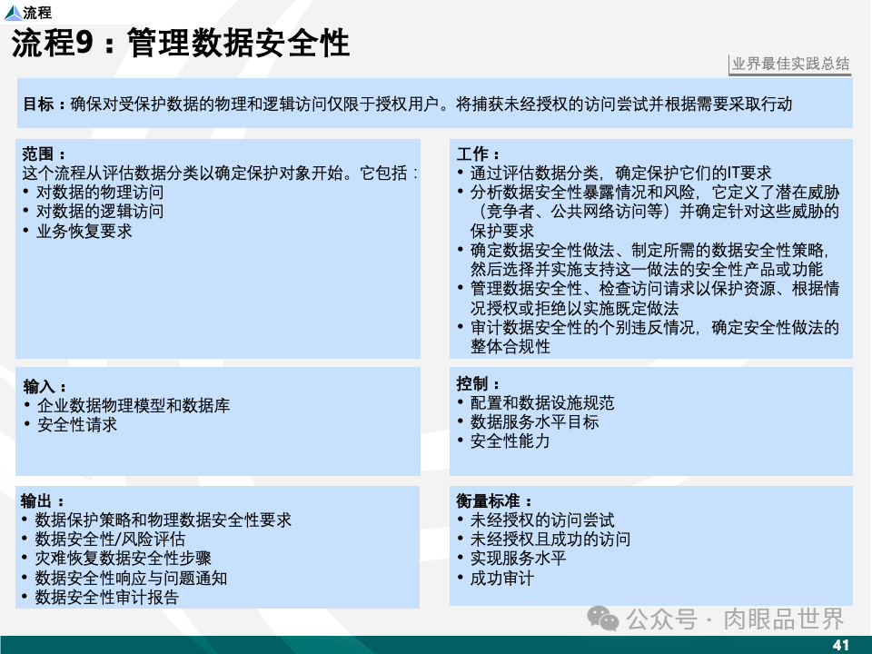Click the bullet 数据安全性/风险评估
872x654 pixels.
(110, 539)
